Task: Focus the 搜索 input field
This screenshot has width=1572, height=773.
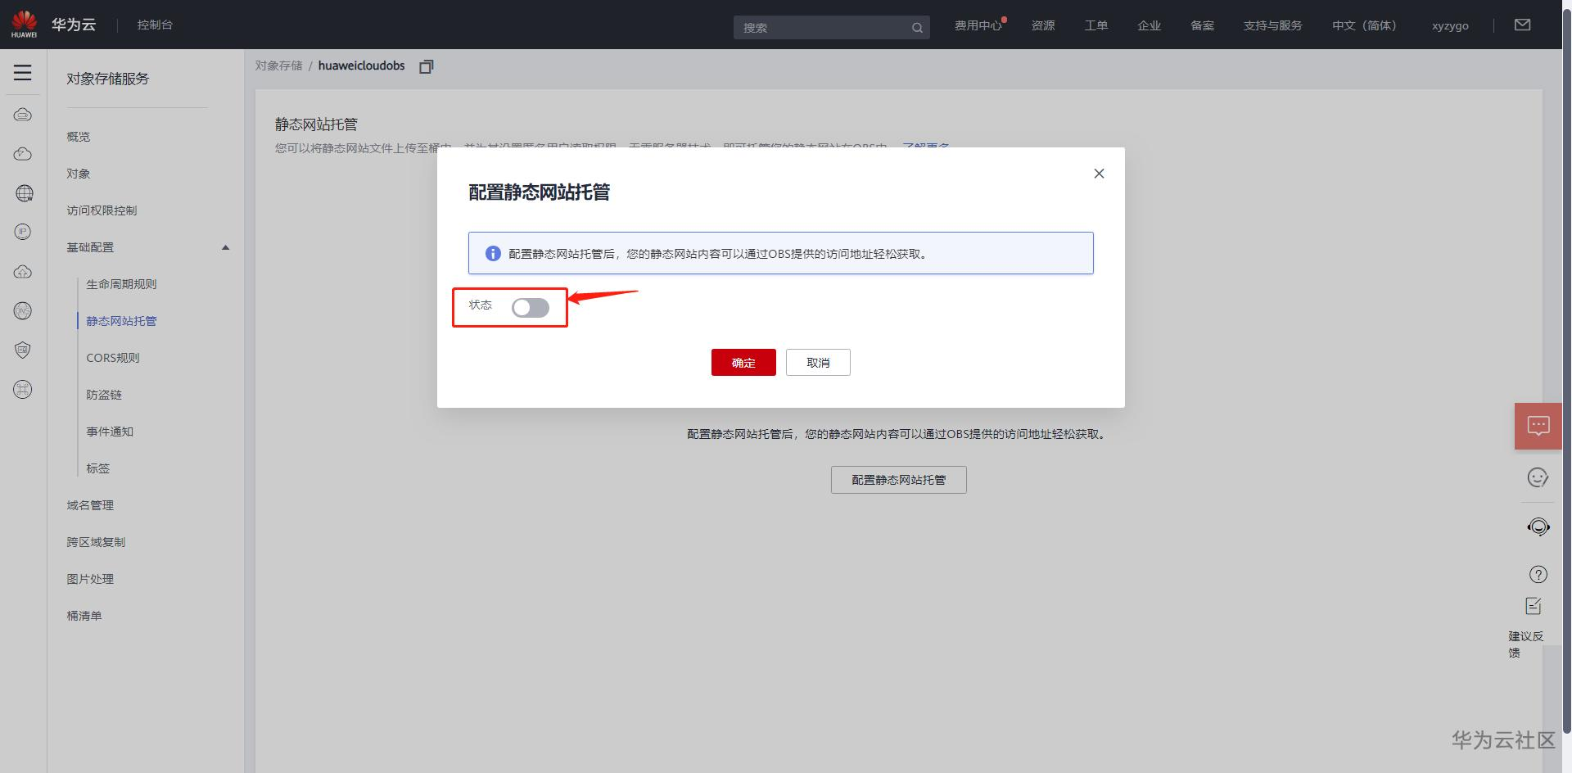Action: [x=831, y=28]
